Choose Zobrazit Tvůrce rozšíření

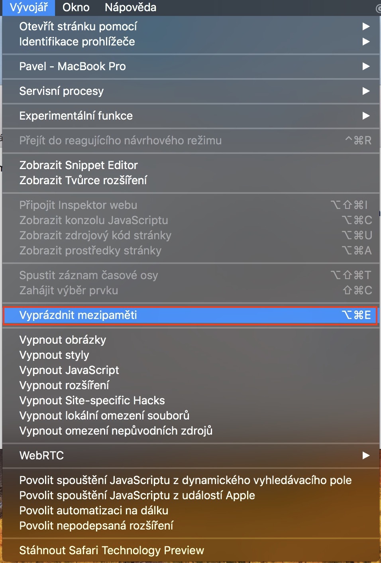coord(83,180)
